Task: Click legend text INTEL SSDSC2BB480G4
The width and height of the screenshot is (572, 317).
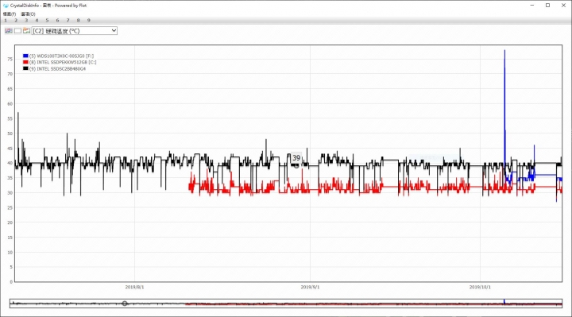Action: click(x=58, y=69)
